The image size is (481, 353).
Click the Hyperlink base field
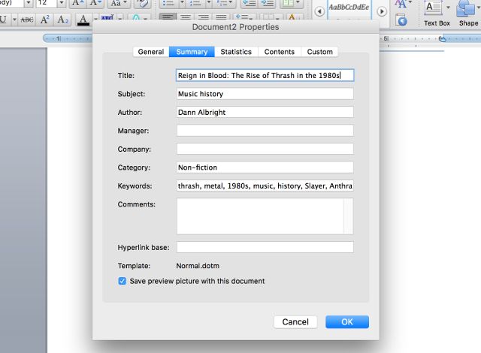pyautogui.click(x=265, y=247)
